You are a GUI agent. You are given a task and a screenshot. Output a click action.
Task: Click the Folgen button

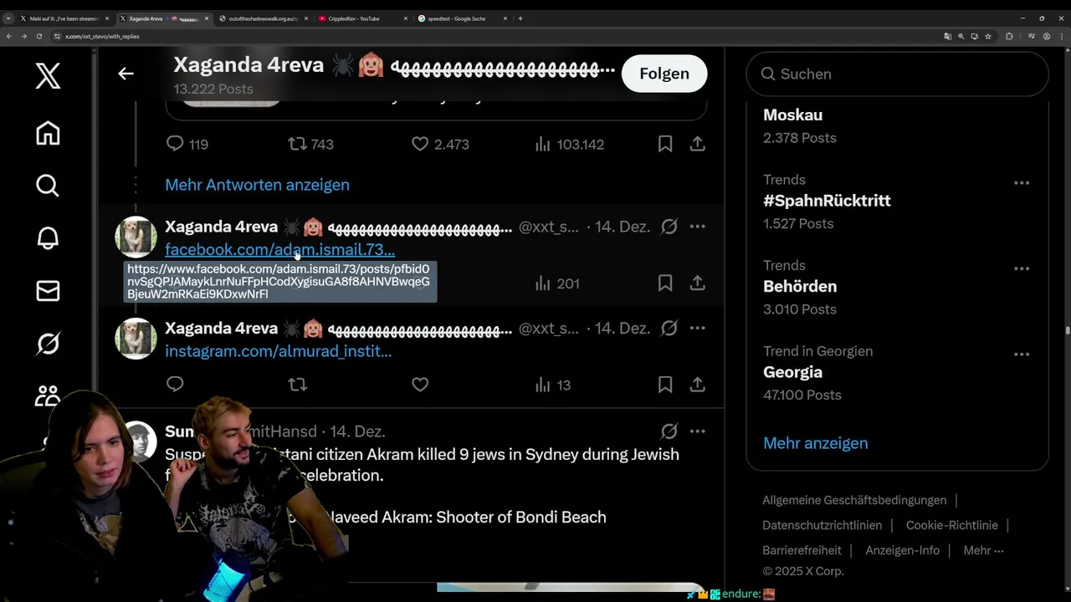(664, 74)
